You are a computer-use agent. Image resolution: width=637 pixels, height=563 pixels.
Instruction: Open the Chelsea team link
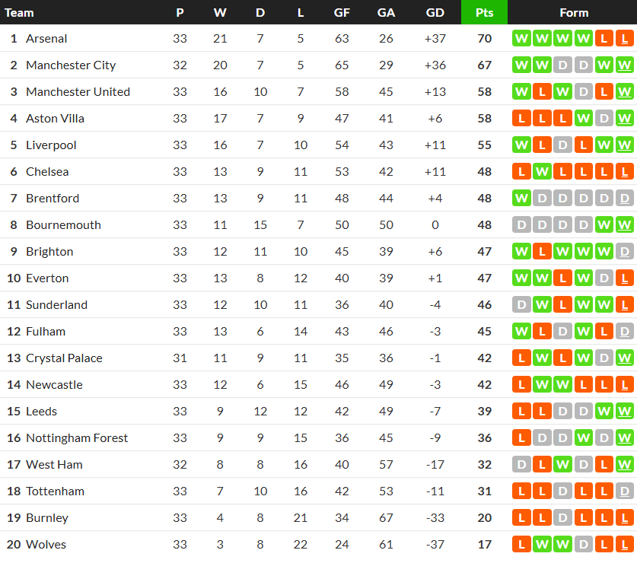tap(47, 171)
